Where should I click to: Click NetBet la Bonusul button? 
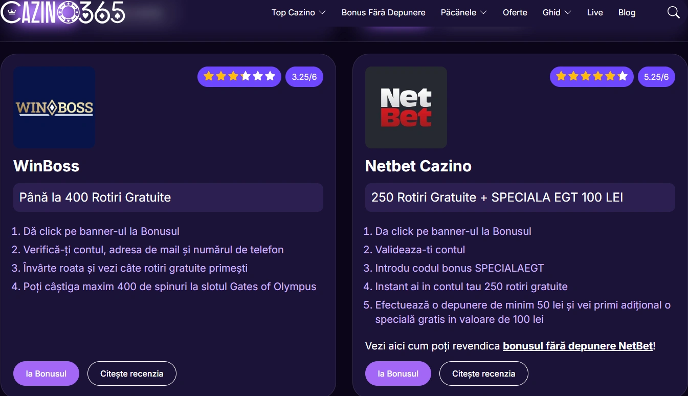398,373
